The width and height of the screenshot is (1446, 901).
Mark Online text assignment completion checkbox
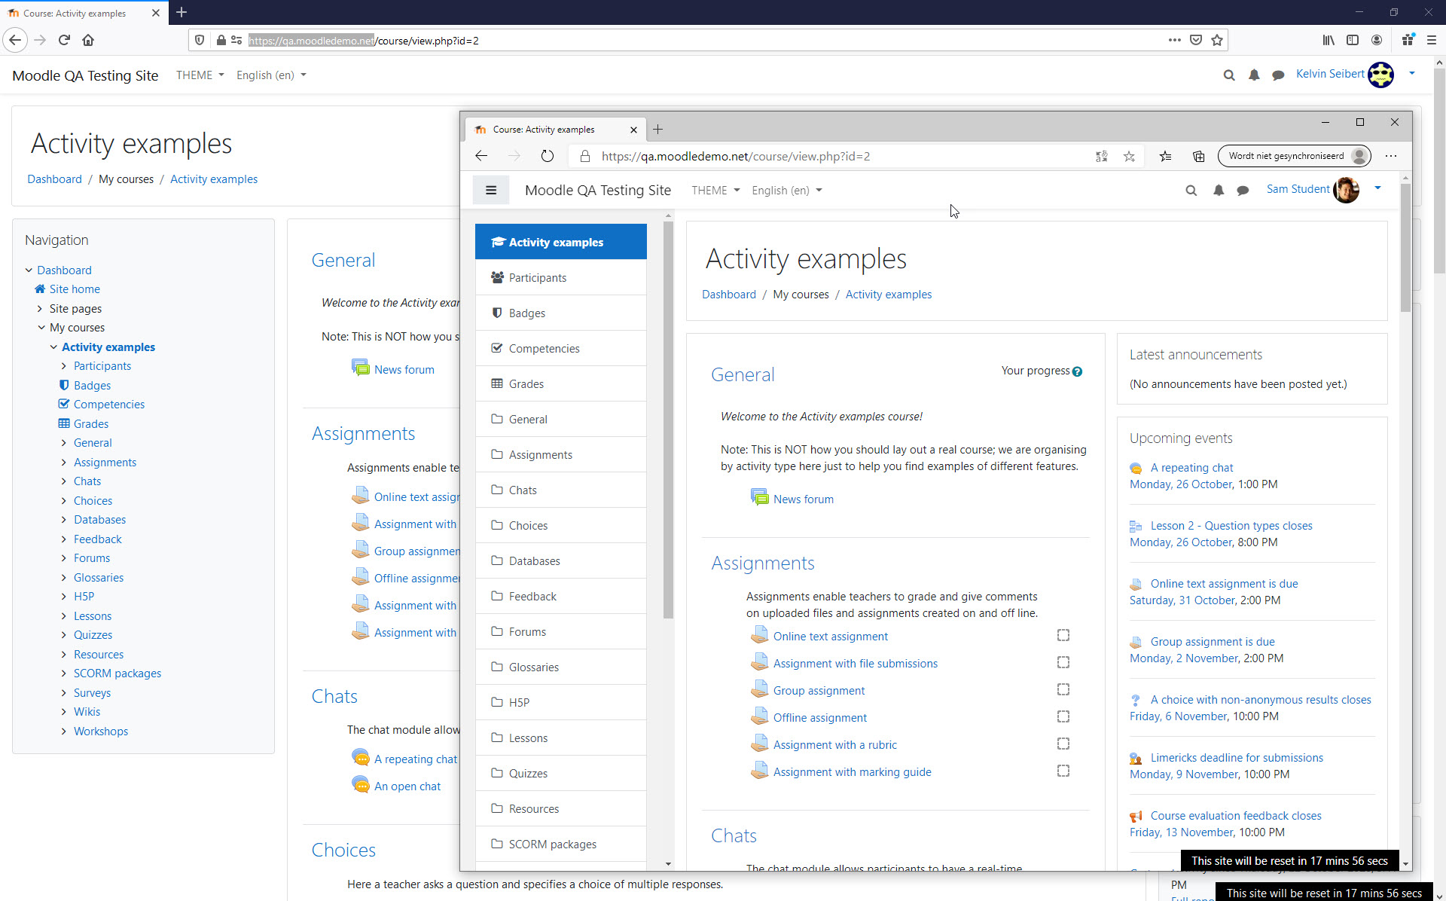pyautogui.click(x=1063, y=635)
